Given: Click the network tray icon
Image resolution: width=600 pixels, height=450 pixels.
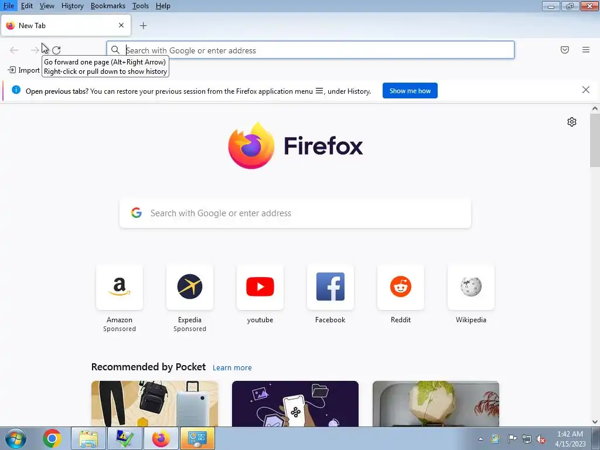Looking at the screenshot, I should coord(527,439).
